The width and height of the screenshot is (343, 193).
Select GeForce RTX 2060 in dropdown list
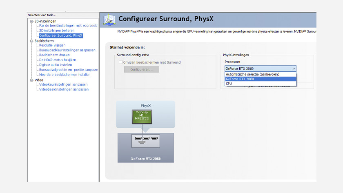240,79
